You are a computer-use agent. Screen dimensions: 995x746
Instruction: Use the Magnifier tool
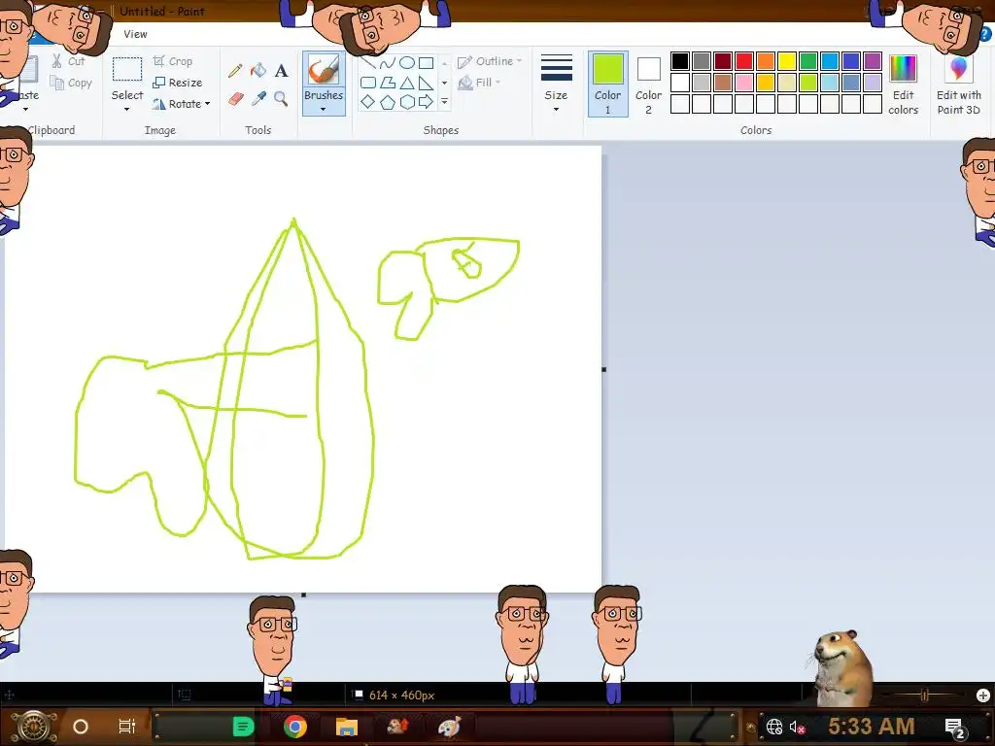click(281, 99)
